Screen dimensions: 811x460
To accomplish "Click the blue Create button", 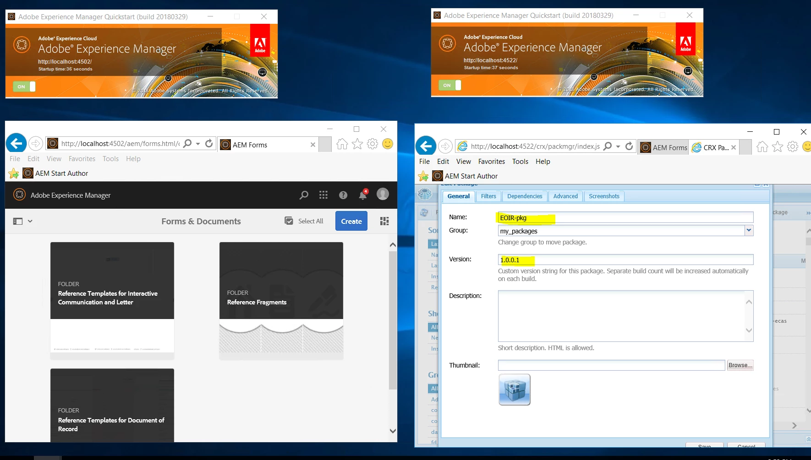I will point(351,221).
